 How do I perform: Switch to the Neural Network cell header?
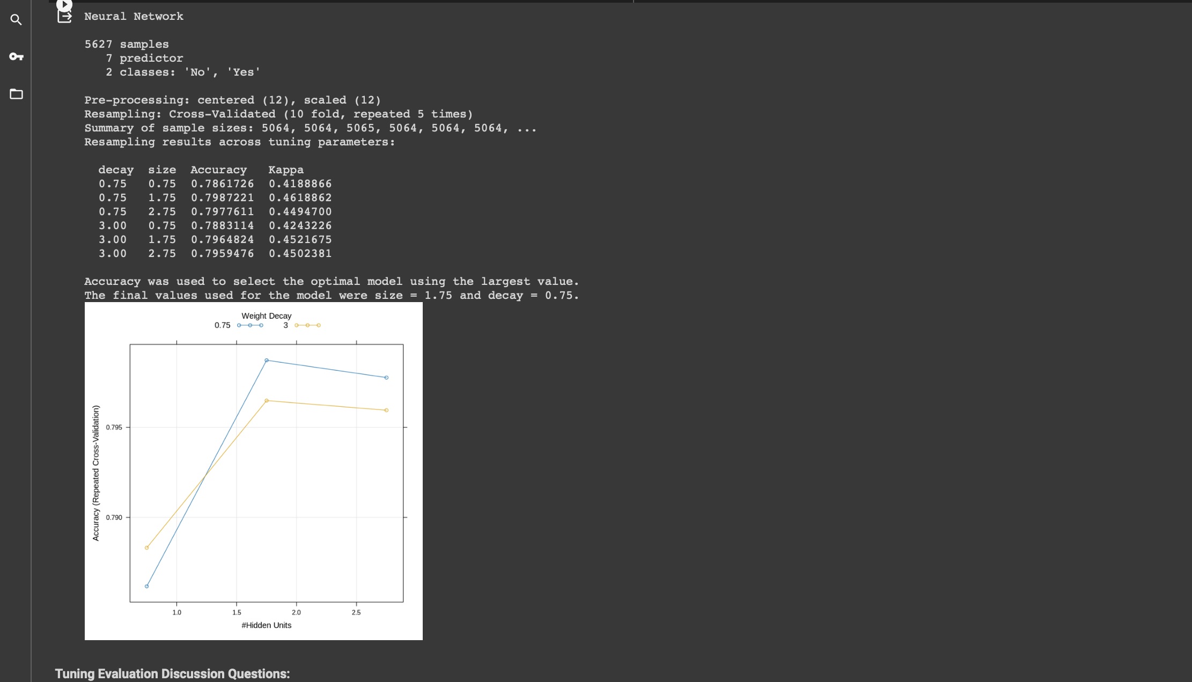click(x=134, y=16)
